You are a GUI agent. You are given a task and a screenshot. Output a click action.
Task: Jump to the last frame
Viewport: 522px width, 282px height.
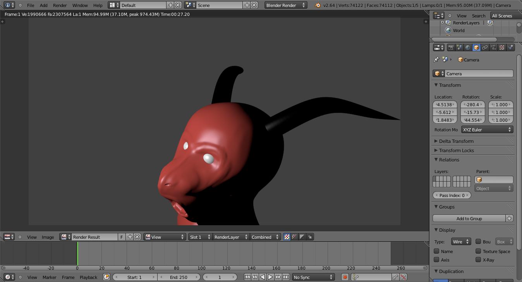(286, 277)
